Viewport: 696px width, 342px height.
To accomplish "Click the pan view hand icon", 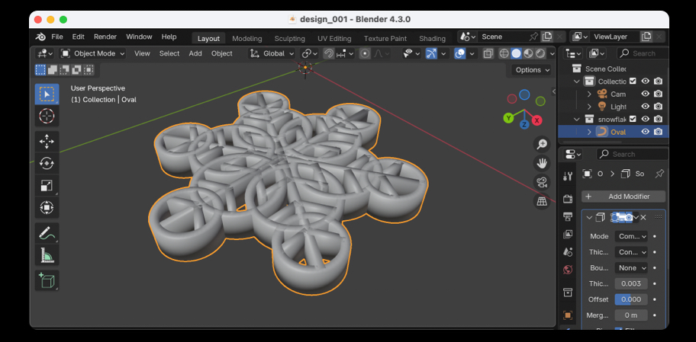I will point(542,163).
